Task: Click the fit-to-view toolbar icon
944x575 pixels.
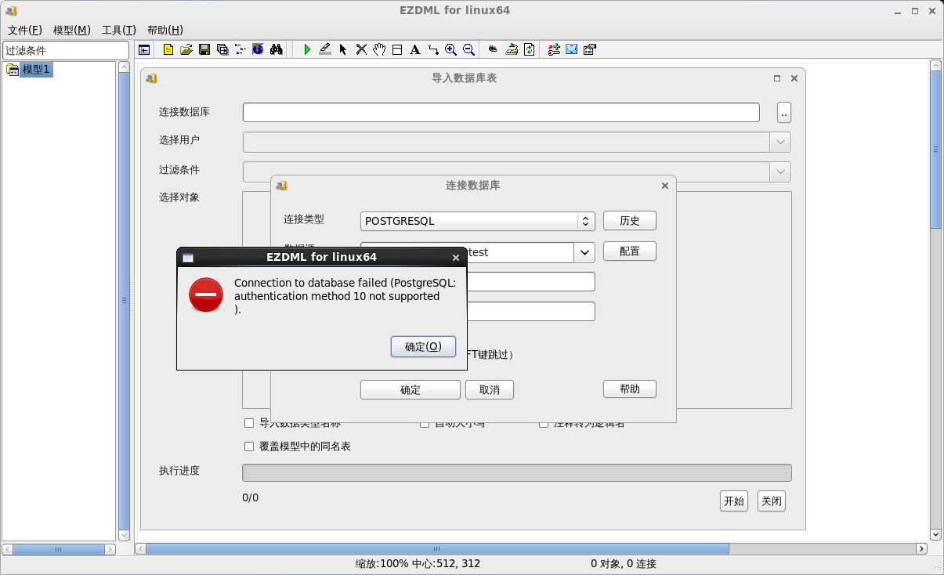Action: click(572, 49)
